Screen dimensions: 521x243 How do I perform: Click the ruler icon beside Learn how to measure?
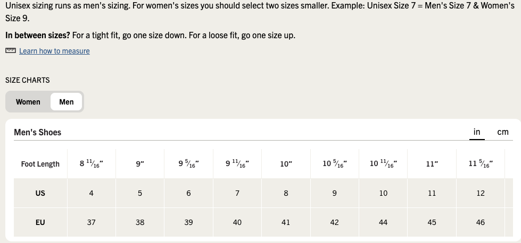coord(11,50)
